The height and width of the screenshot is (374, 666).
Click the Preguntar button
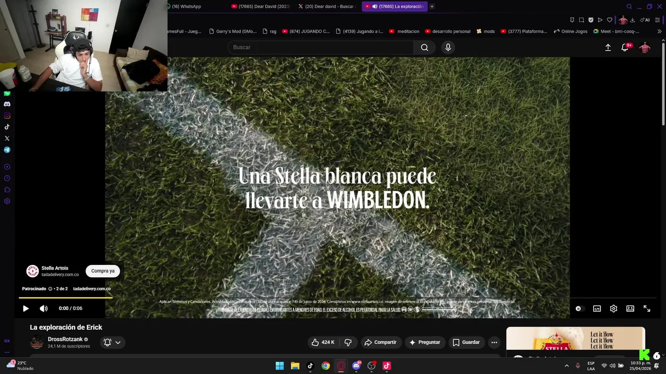pos(425,342)
